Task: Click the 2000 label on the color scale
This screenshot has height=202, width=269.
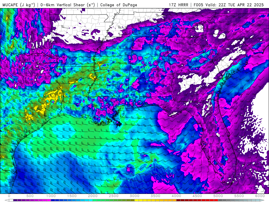Action: pyautogui.click(x=93, y=196)
